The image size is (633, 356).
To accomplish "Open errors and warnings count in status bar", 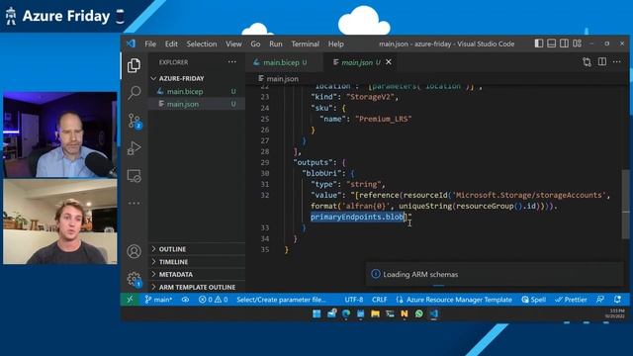I will (214, 300).
